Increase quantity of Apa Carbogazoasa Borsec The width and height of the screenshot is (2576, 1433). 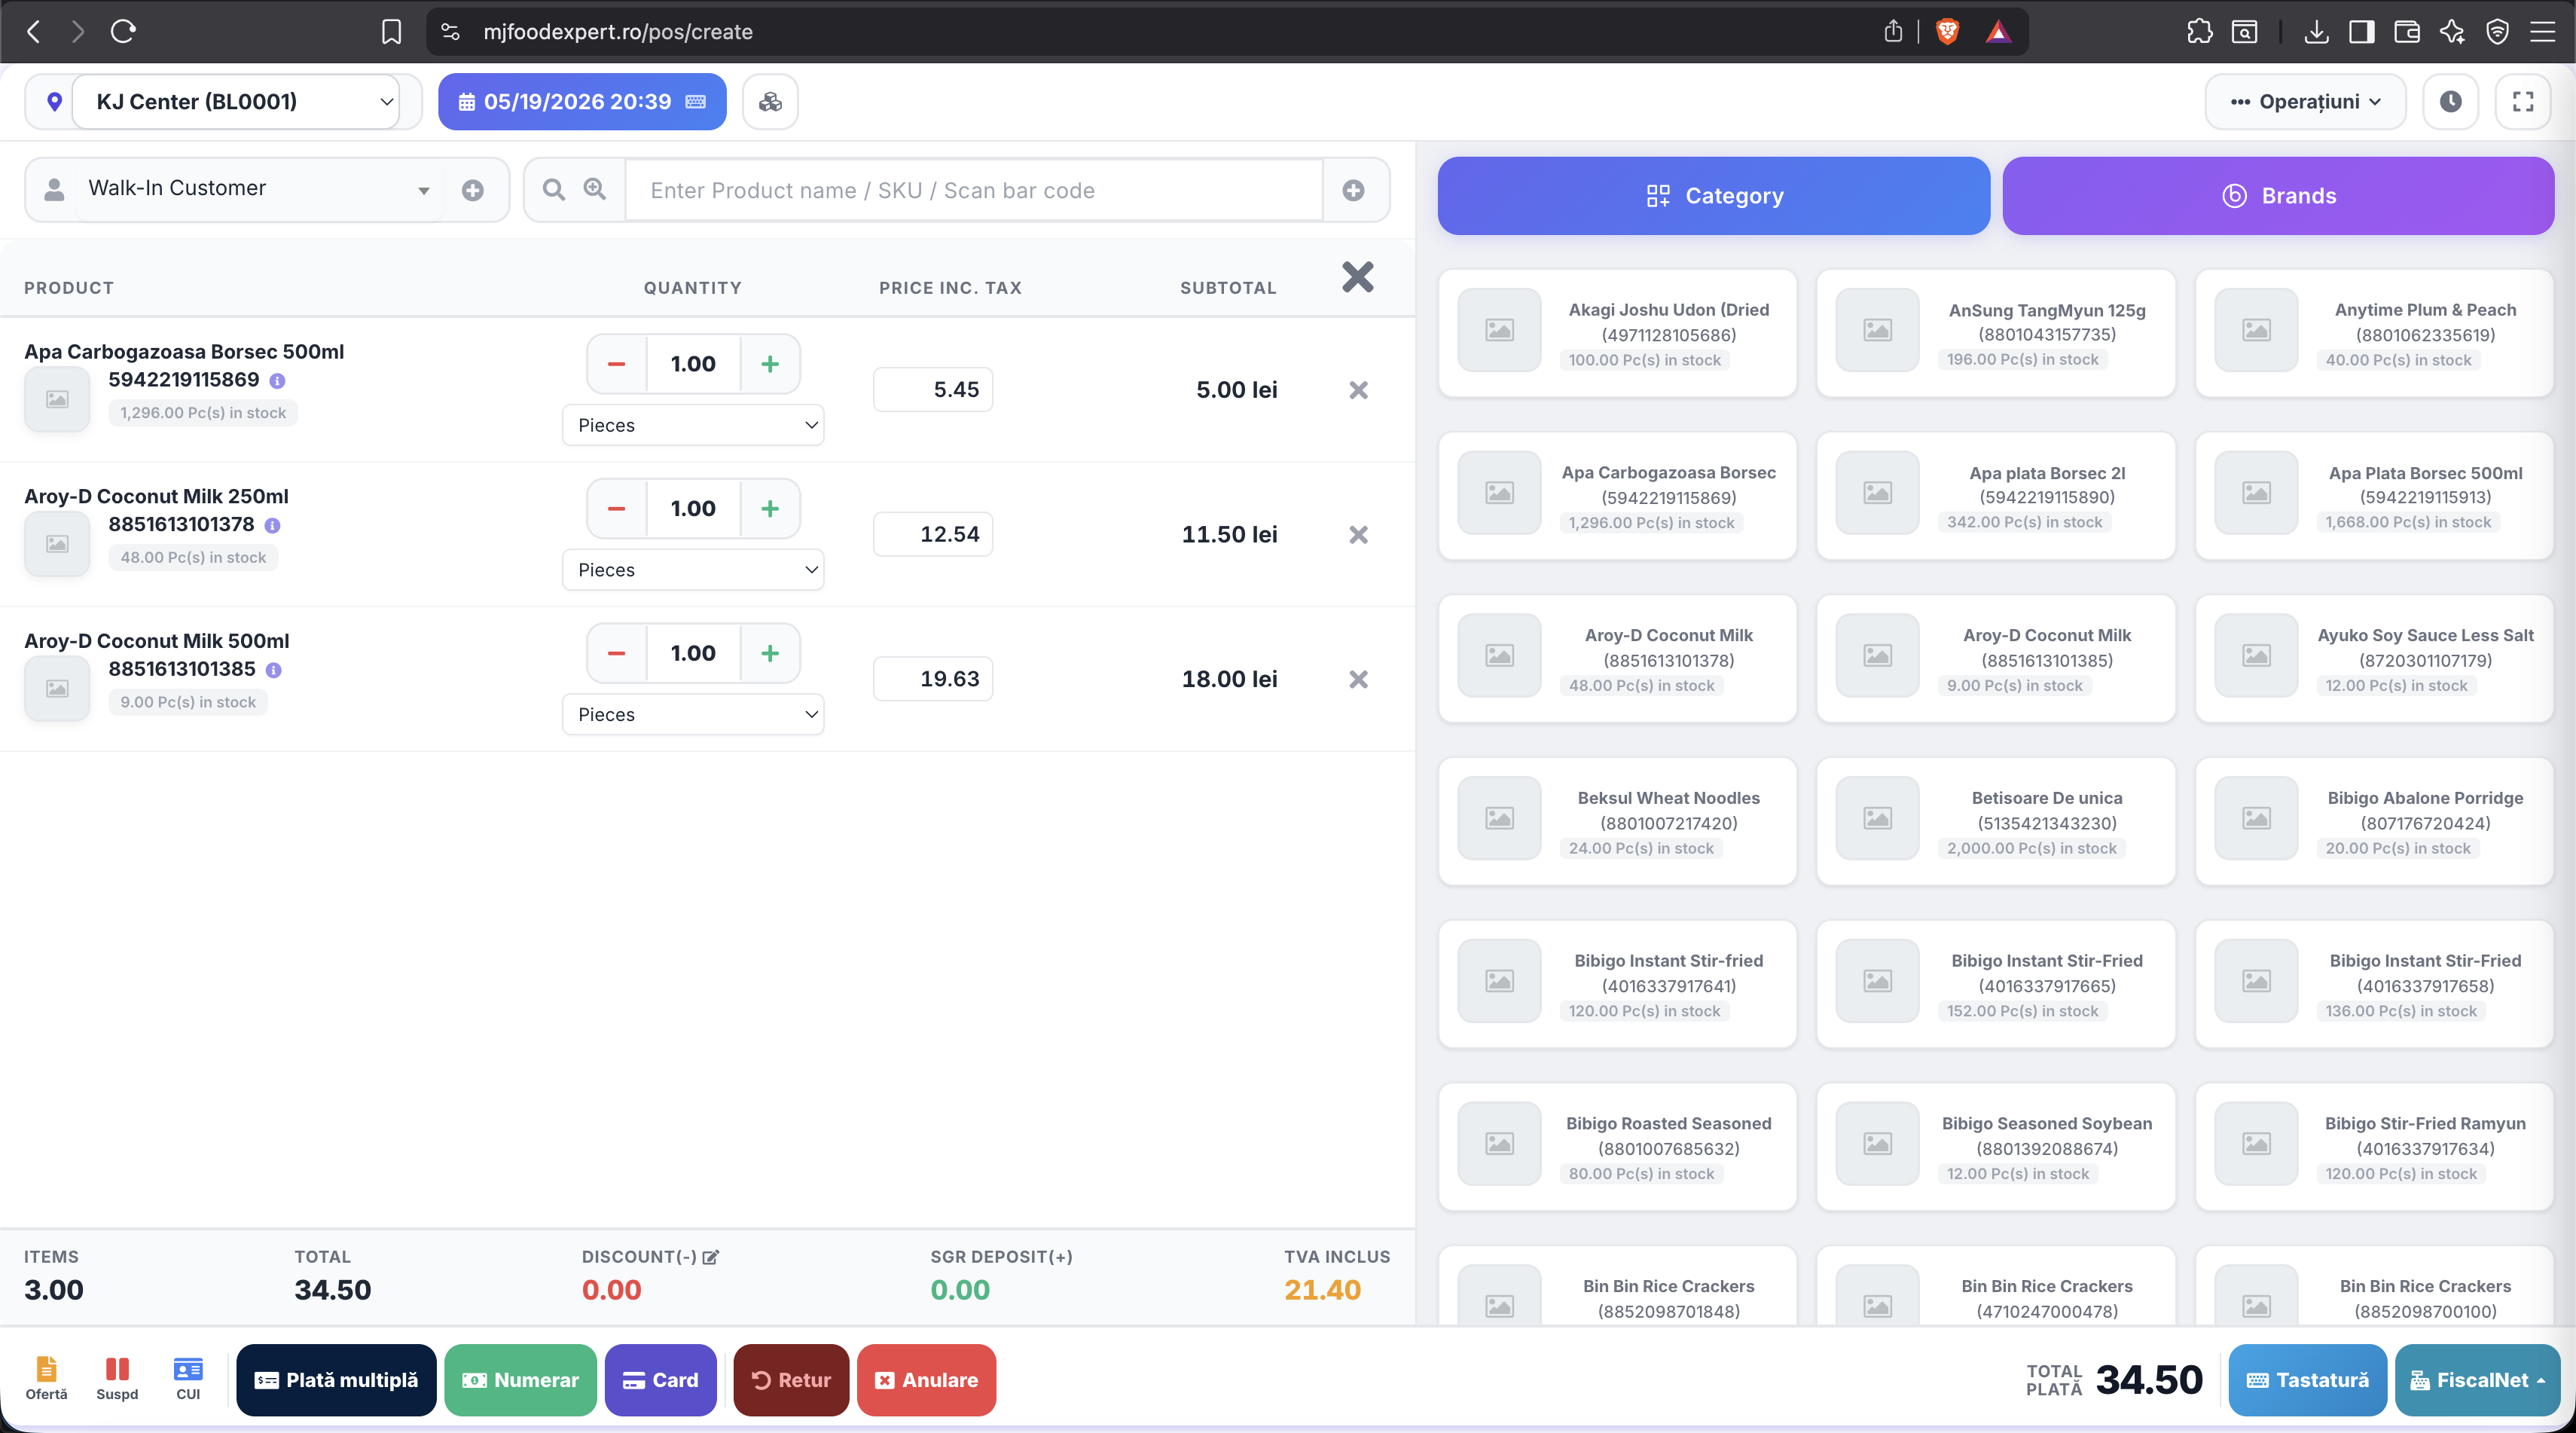pos(770,364)
